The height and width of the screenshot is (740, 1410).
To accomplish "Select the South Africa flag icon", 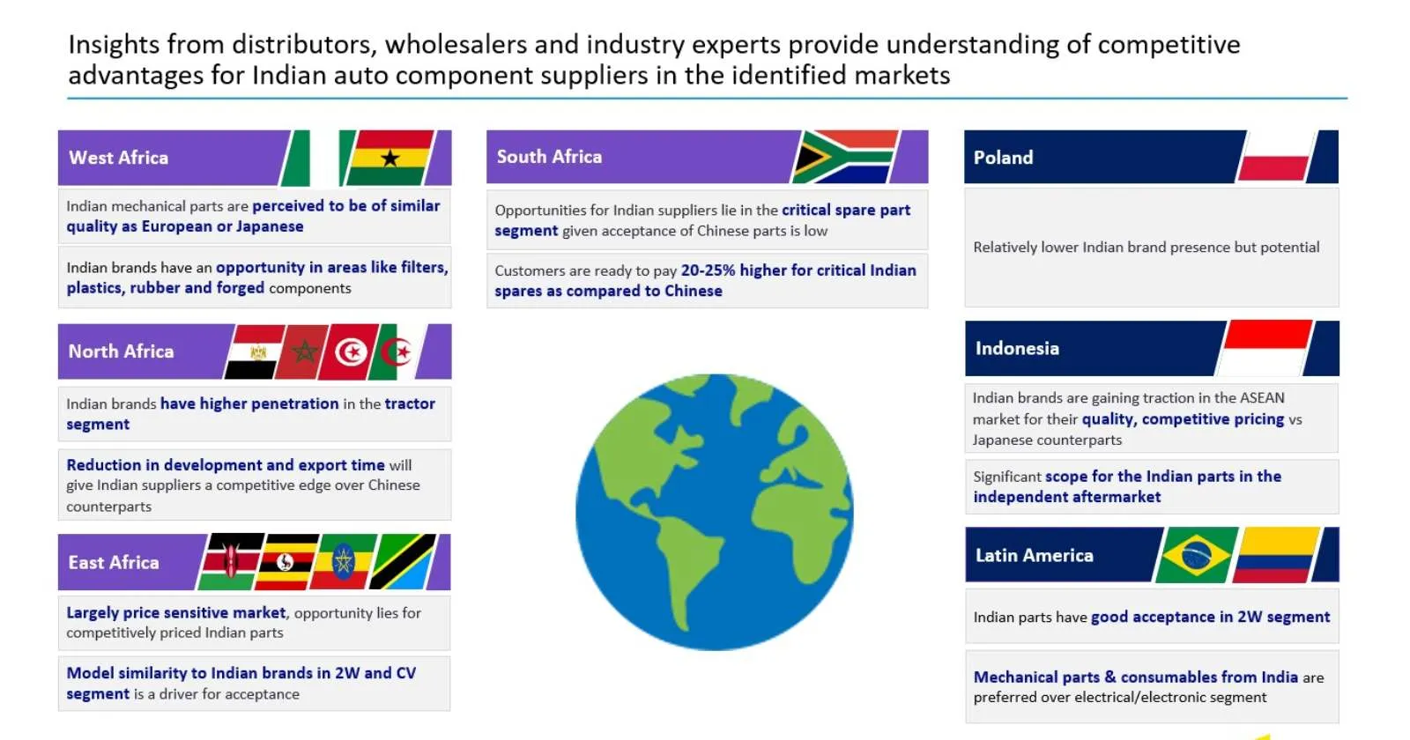I will coord(845,157).
